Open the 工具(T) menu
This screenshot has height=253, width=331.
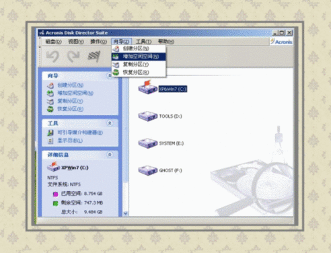(x=143, y=42)
